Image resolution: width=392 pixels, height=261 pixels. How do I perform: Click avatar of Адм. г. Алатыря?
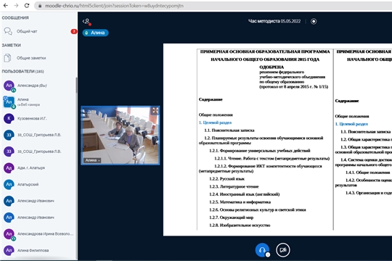(9, 168)
